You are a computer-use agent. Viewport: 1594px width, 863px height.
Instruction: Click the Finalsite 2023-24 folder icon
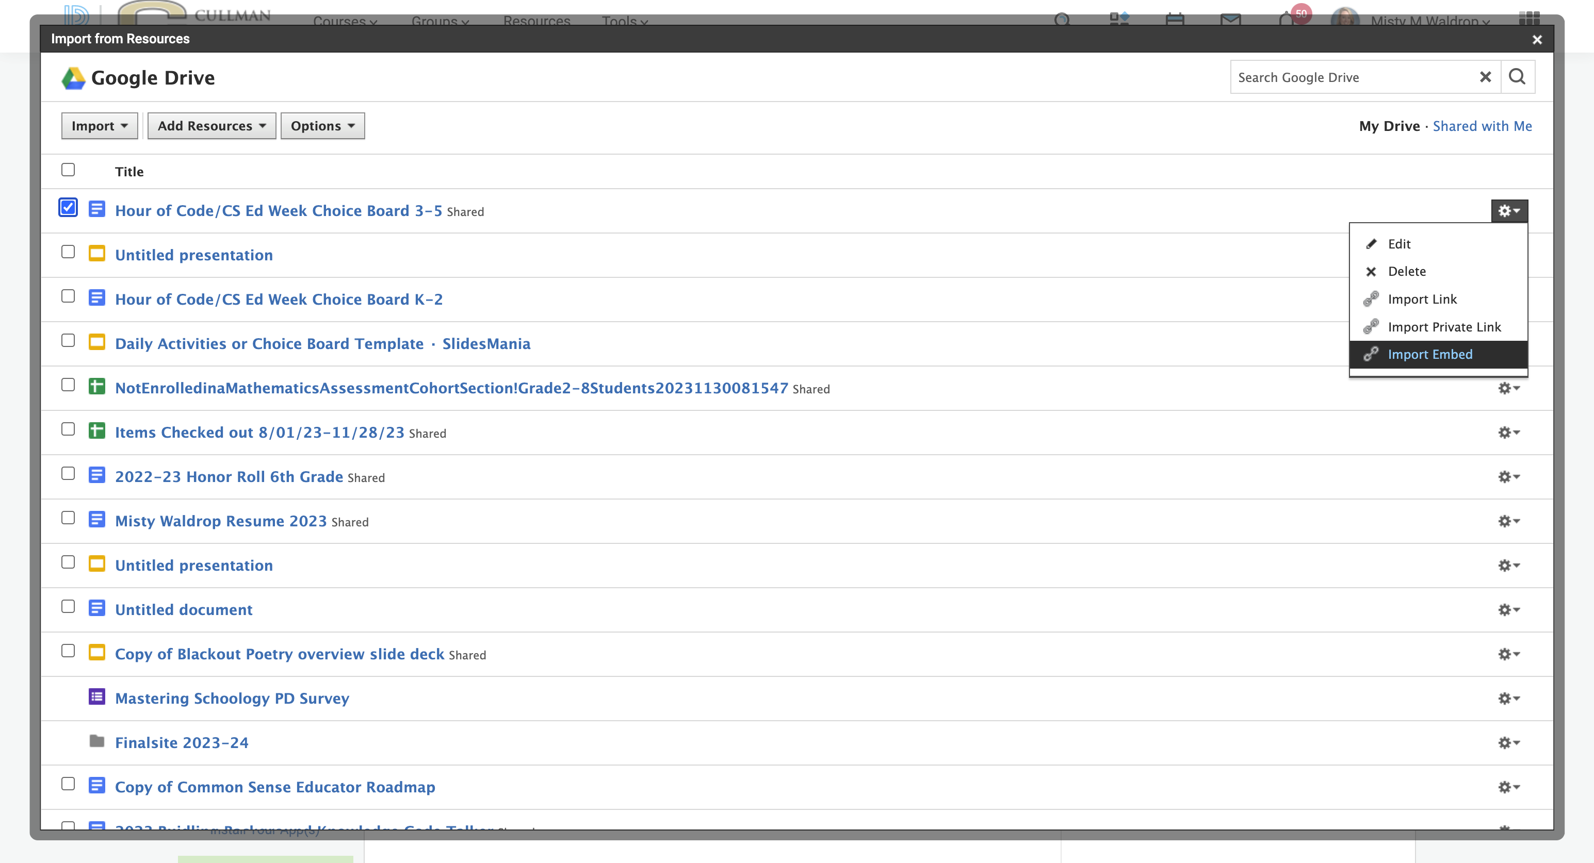coord(96,741)
